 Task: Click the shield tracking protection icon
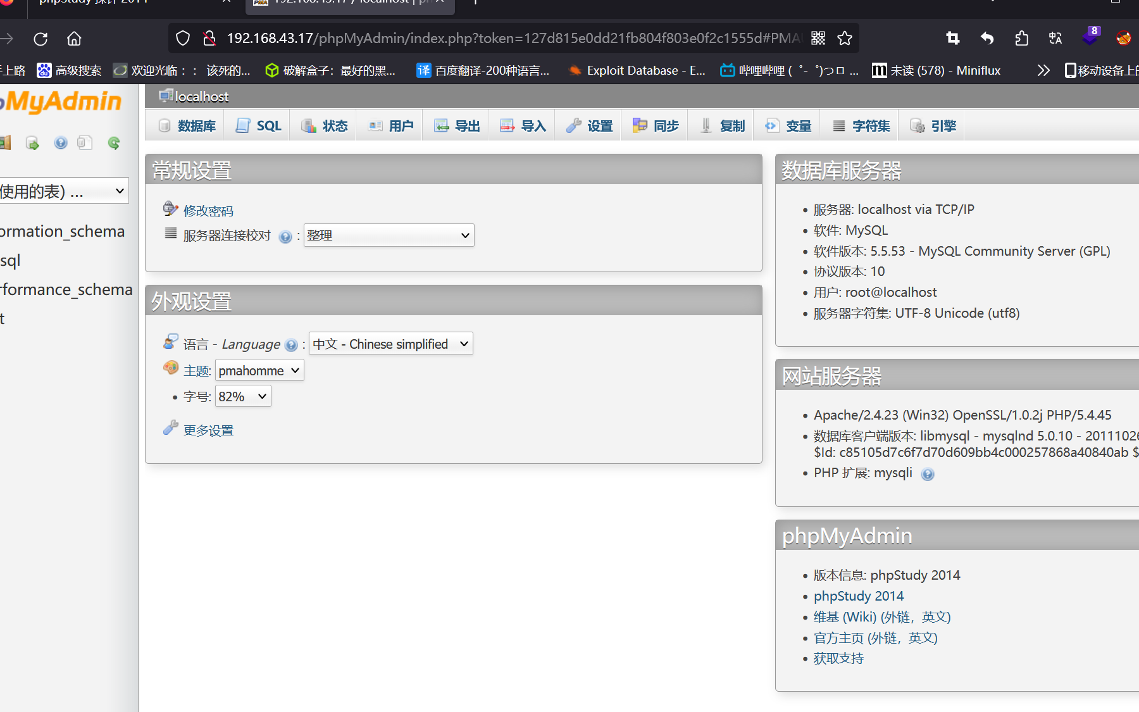pos(183,38)
